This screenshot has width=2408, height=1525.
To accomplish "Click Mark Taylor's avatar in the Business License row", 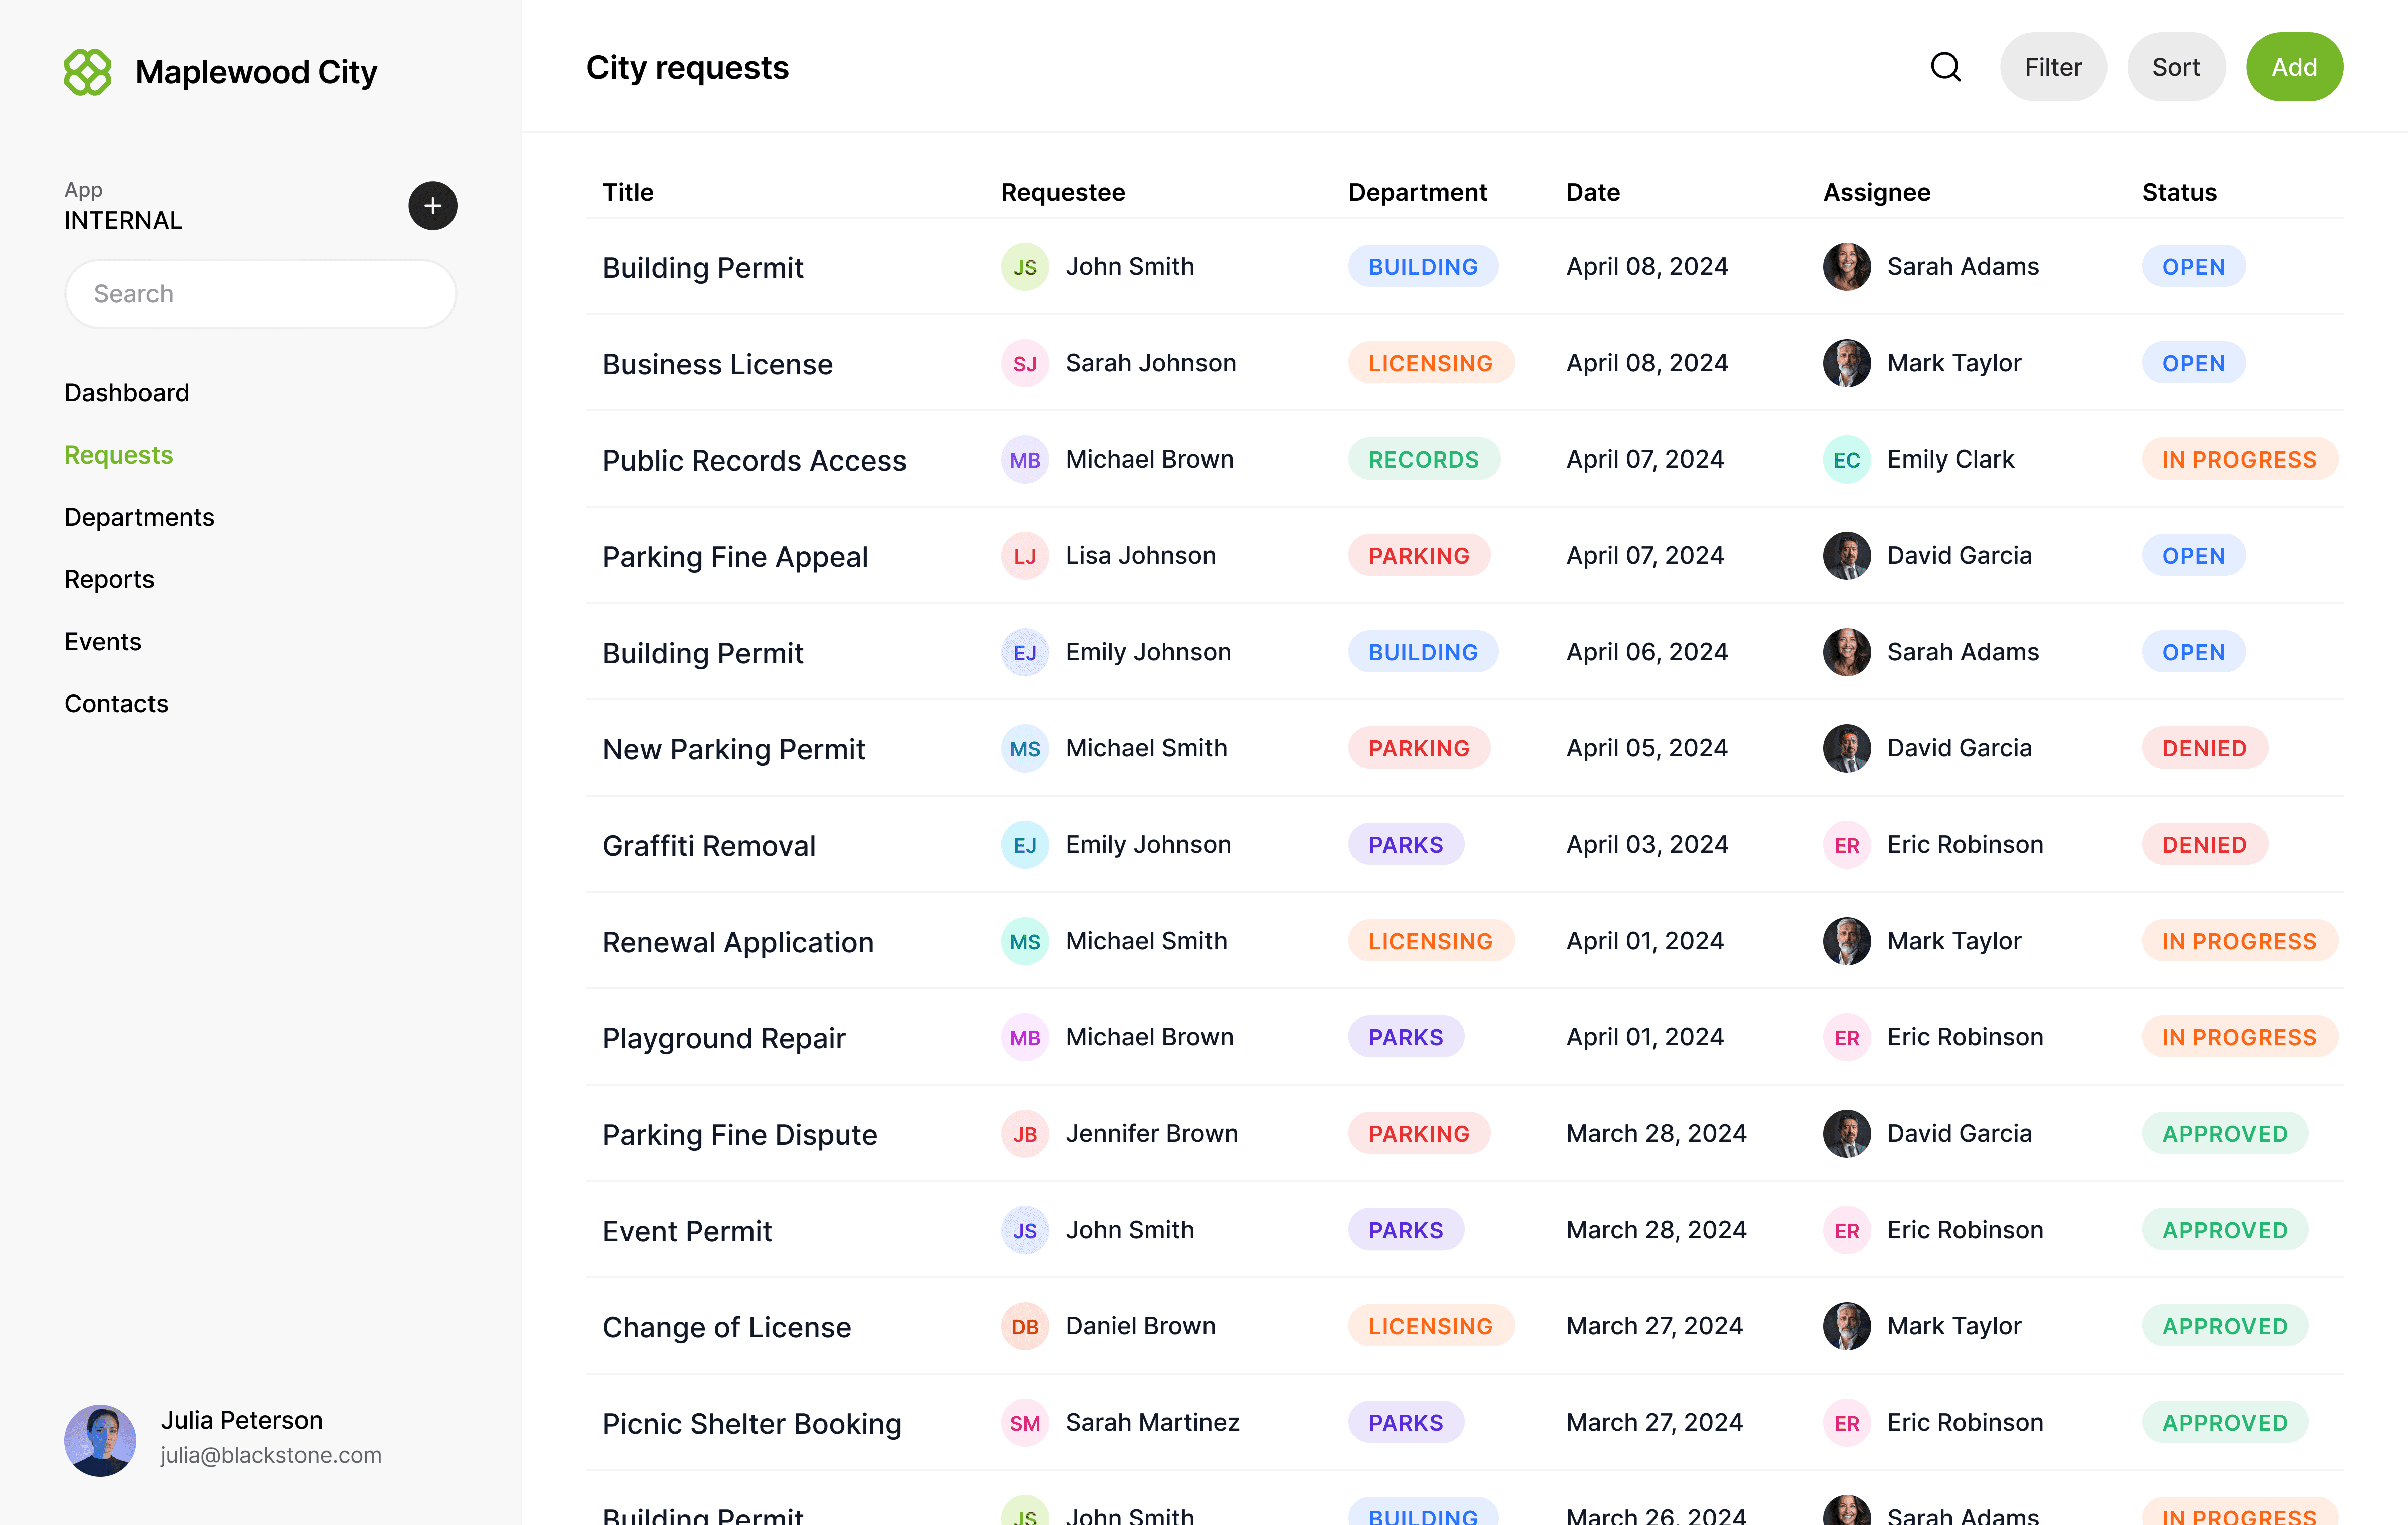I will tap(1847, 363).
